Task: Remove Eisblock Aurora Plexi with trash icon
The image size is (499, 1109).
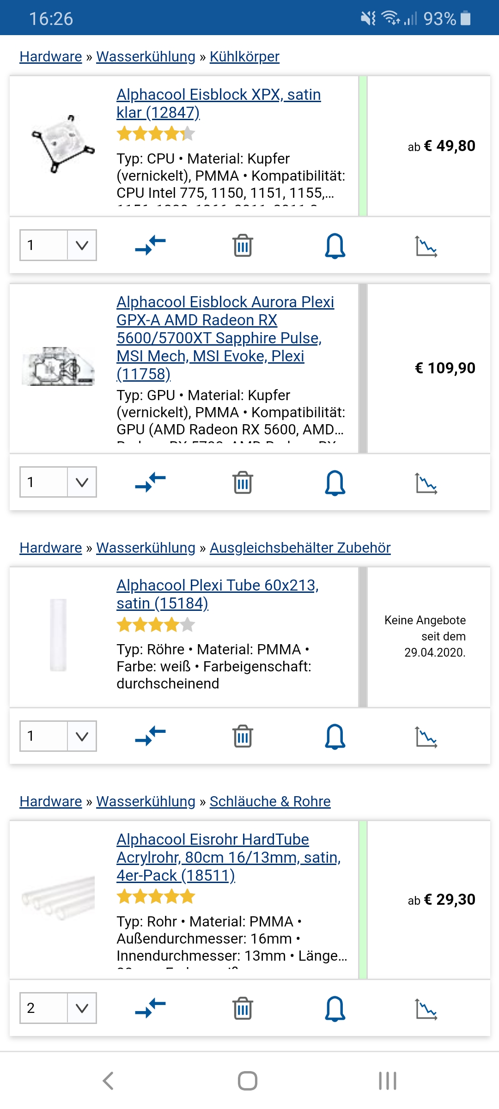Action: coord(243,482)
